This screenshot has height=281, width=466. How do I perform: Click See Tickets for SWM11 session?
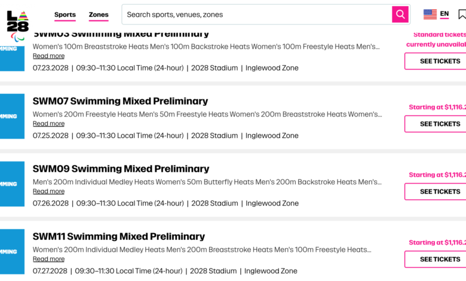pyautogui.click(x=436, y=259)
